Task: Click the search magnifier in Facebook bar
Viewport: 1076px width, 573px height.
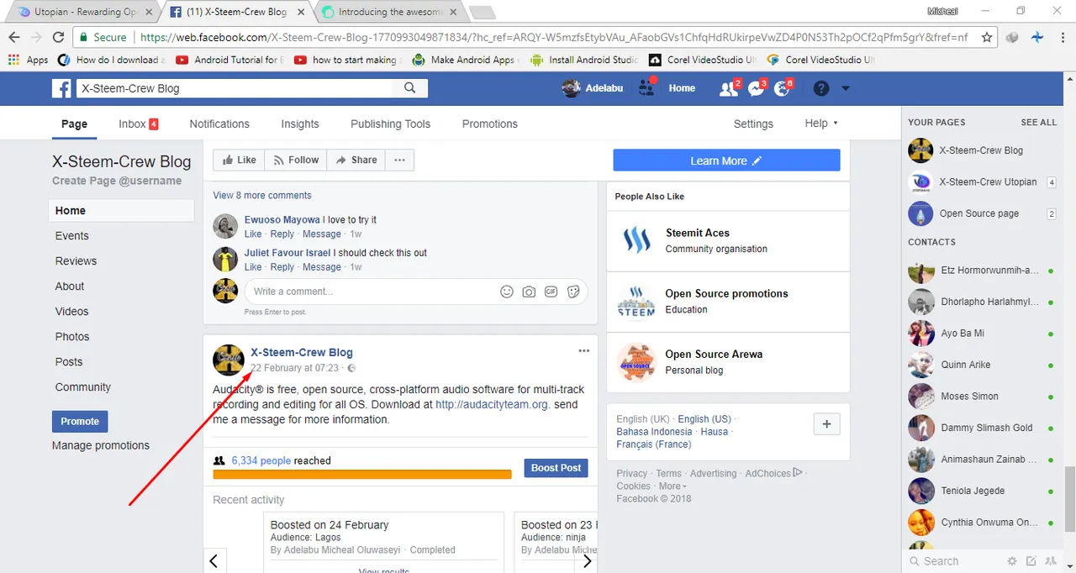Action: point(410,87)
